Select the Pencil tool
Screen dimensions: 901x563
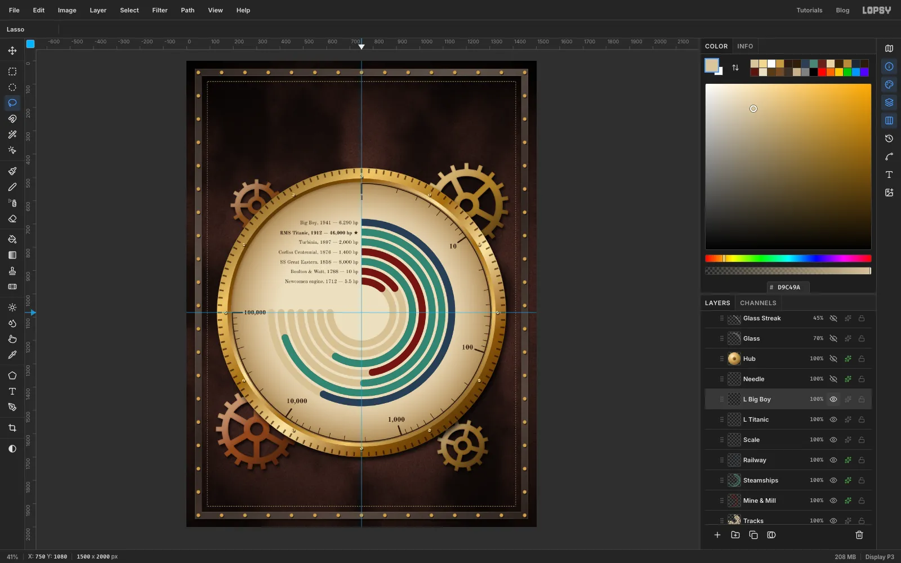point(12,187)
